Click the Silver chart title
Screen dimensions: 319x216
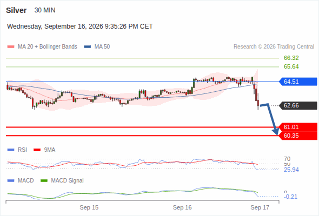coord(16,10)
